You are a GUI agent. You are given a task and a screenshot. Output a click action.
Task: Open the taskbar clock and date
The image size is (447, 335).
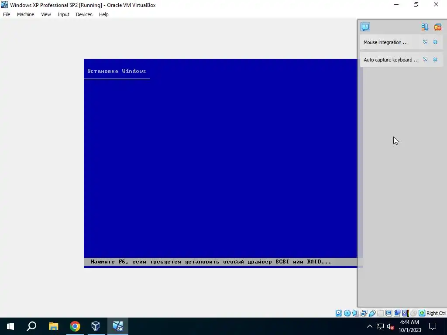[x=409, y=326]
